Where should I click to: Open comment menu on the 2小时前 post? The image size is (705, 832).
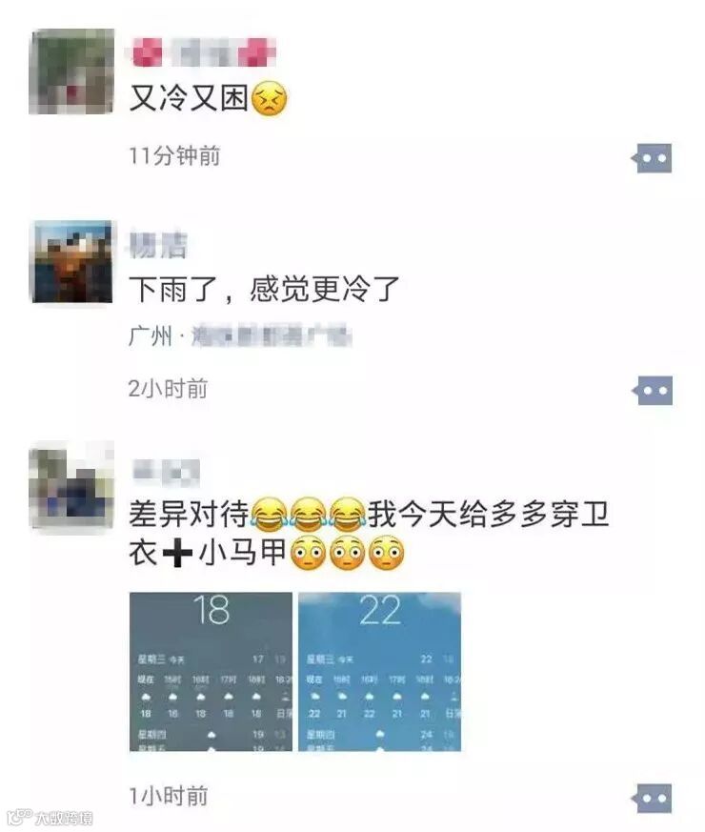pyautogui.click(x=652, y=391)
